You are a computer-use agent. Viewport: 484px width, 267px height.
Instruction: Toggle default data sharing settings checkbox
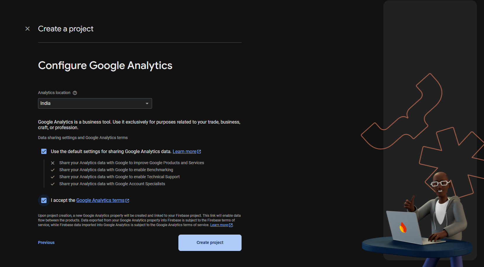(44, 151)
